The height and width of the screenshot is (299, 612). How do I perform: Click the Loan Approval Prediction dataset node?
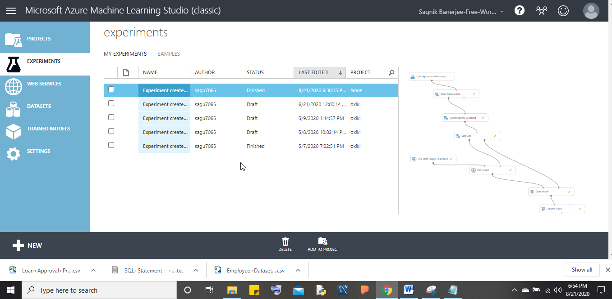(432, 77)
